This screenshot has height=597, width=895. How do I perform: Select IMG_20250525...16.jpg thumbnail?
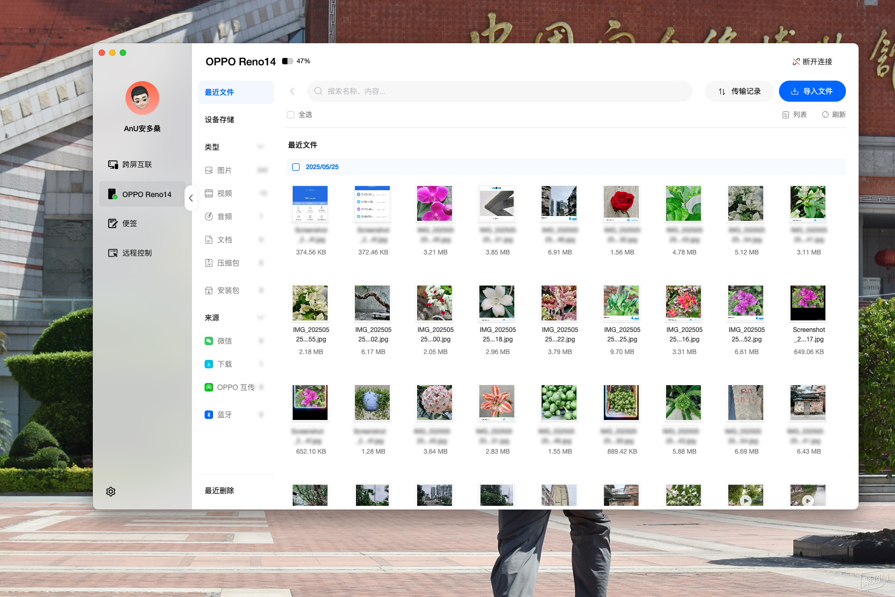[x=684, y=303]
